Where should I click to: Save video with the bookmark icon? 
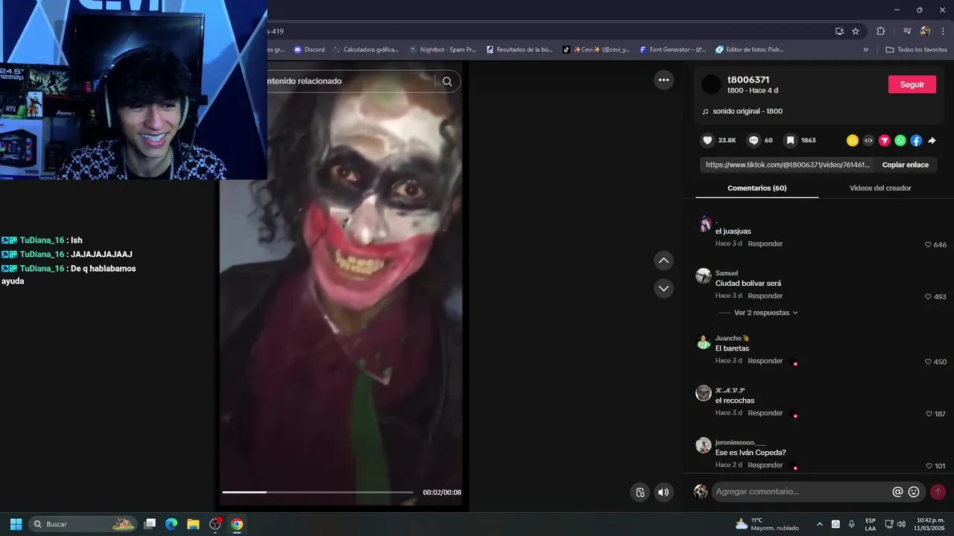click(790, 140)
